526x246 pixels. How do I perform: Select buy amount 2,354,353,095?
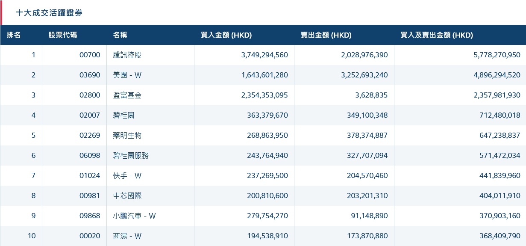(x=264, y=95)
